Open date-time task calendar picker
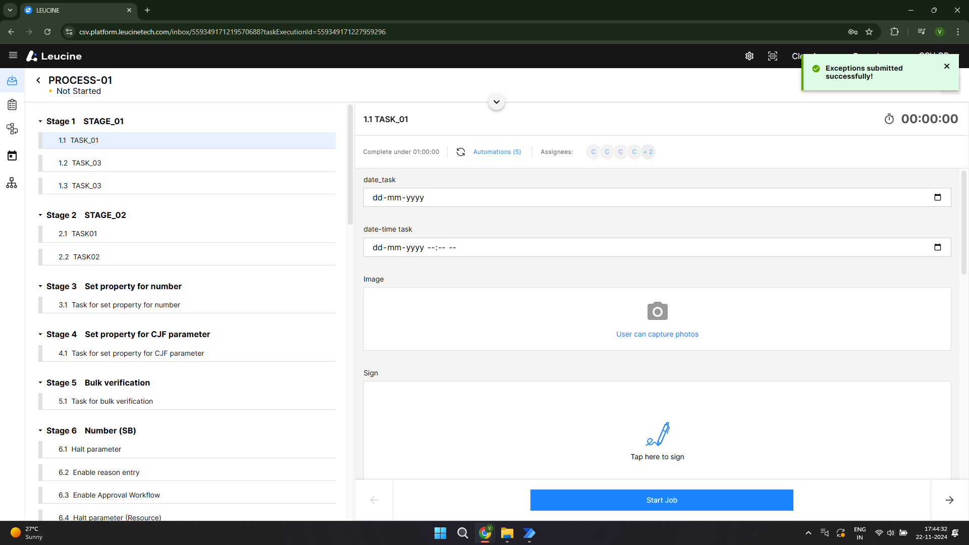This screenshot has width=969, height=545. (x=938, y=247)
